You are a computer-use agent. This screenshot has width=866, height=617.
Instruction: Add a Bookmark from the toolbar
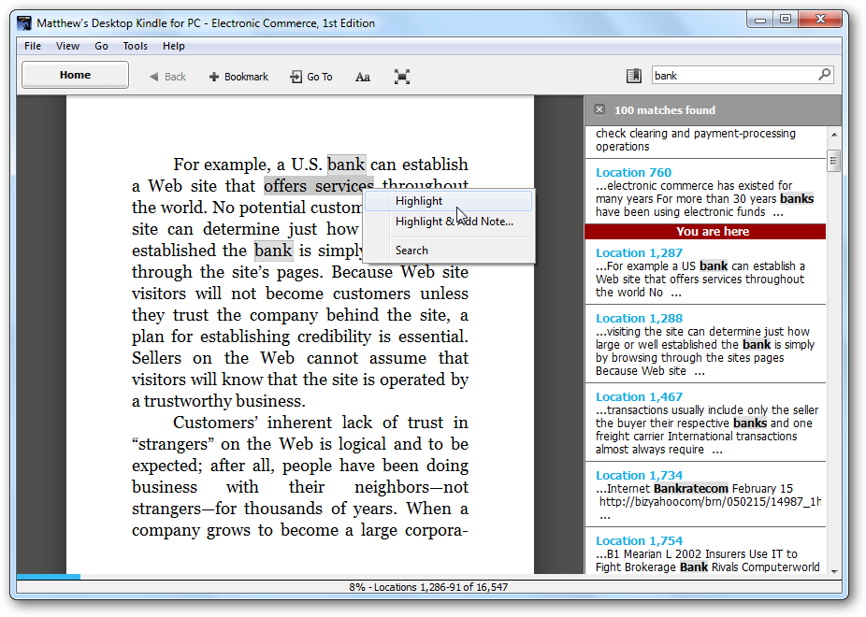(238, 77)
